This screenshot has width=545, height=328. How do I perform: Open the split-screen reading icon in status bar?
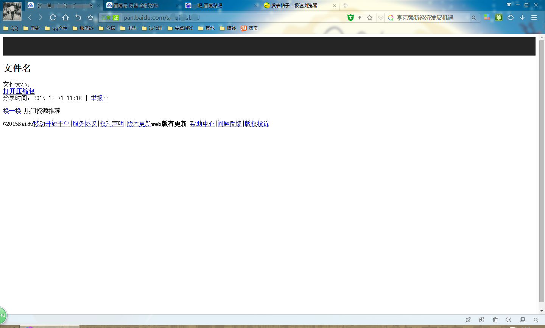coord(522,320)
